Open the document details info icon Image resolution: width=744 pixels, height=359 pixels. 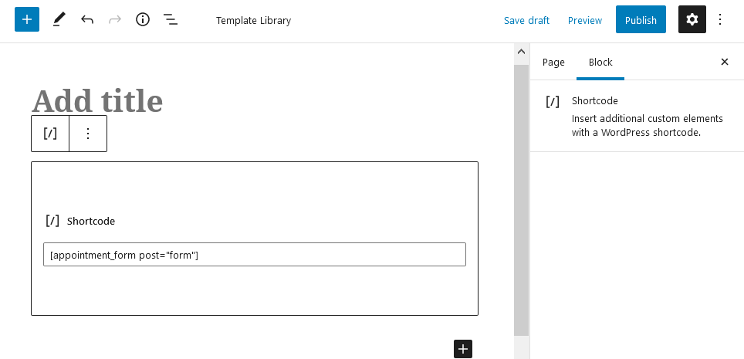[142, 19]
